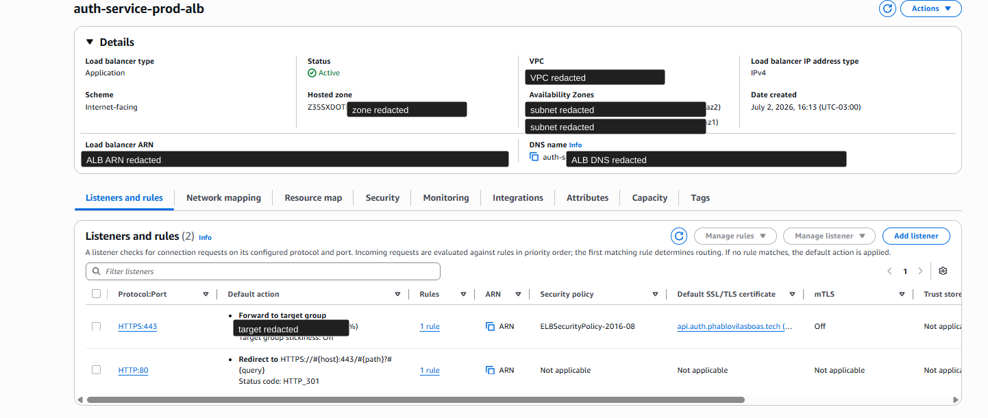Open the HTTP:80 listener link

click(133, 370)
